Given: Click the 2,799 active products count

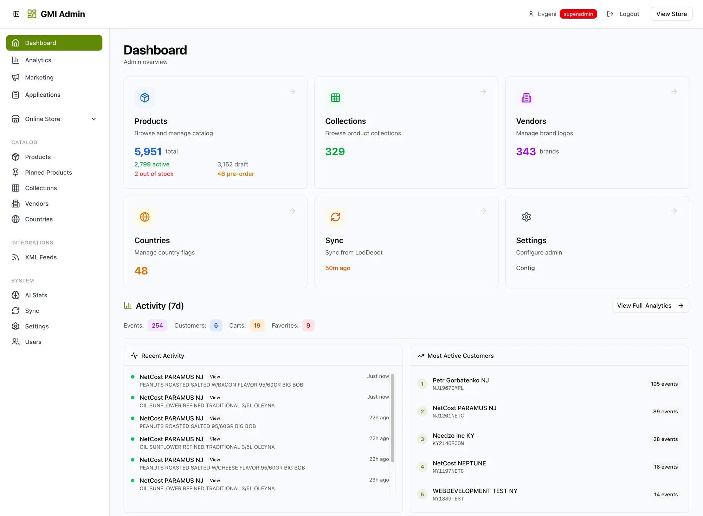Looking at the screenshot, I should [152, 165].
